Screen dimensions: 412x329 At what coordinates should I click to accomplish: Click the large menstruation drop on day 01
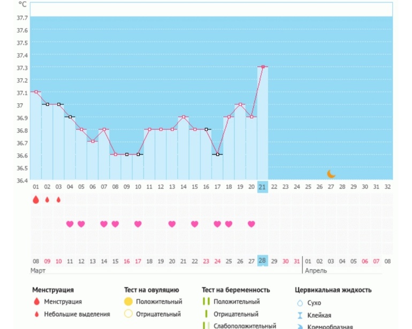pyautogui.click(x=36, y=200)
